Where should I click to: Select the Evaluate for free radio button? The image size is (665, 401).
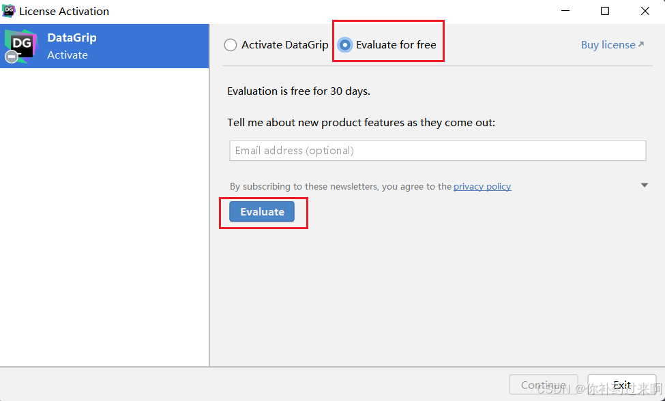coord(345,45)
